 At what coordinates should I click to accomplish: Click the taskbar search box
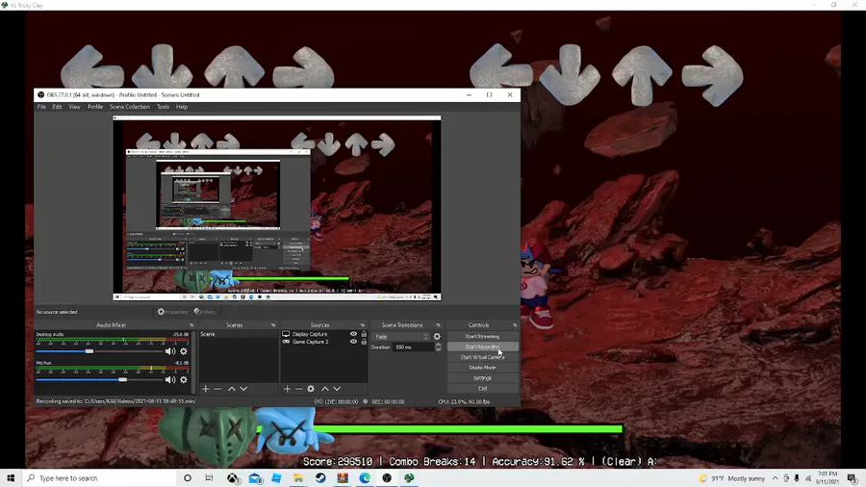pyautogui.click(x=99, y=478)
